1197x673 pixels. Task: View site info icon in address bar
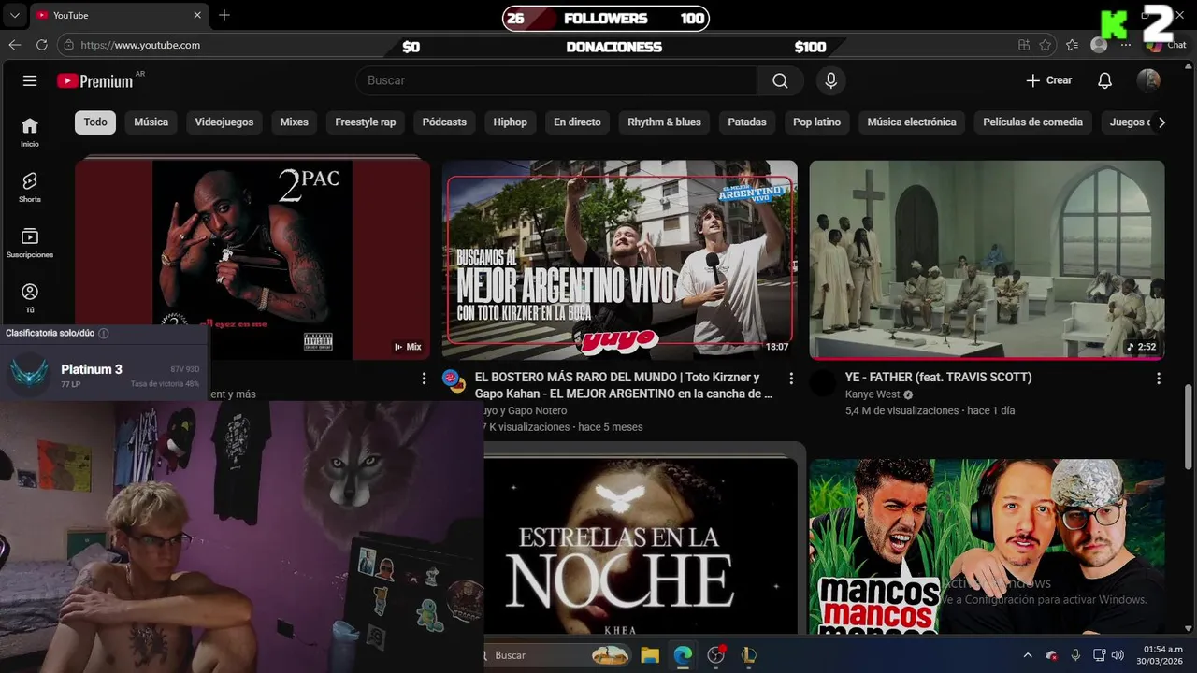68,45
